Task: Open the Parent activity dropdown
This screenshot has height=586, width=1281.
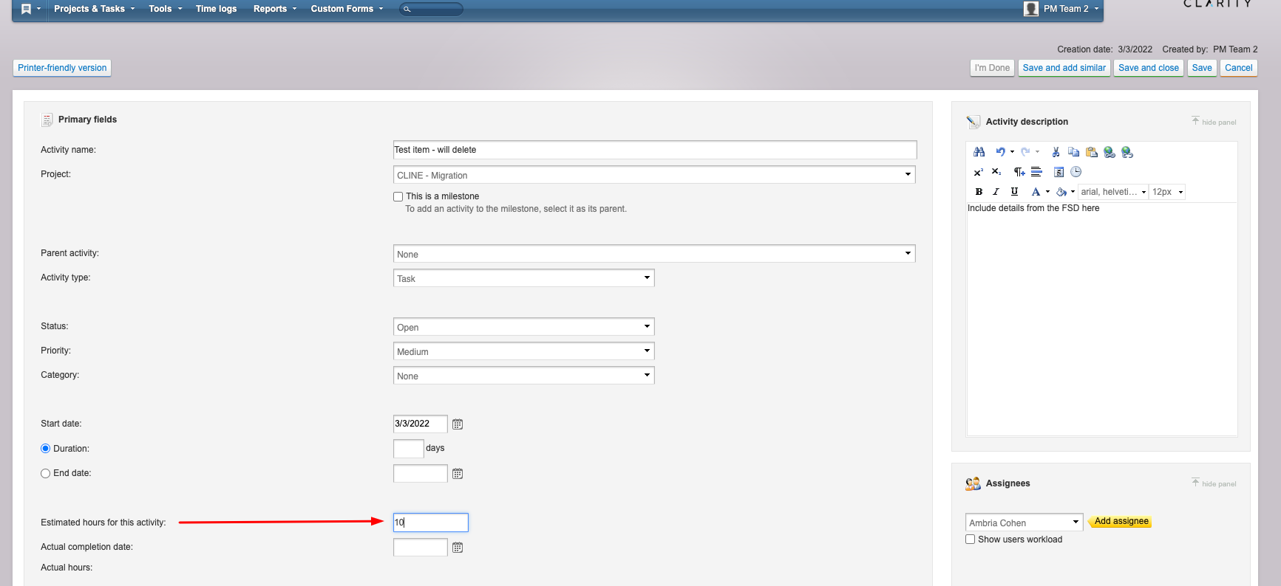Action: coord(654,254)
